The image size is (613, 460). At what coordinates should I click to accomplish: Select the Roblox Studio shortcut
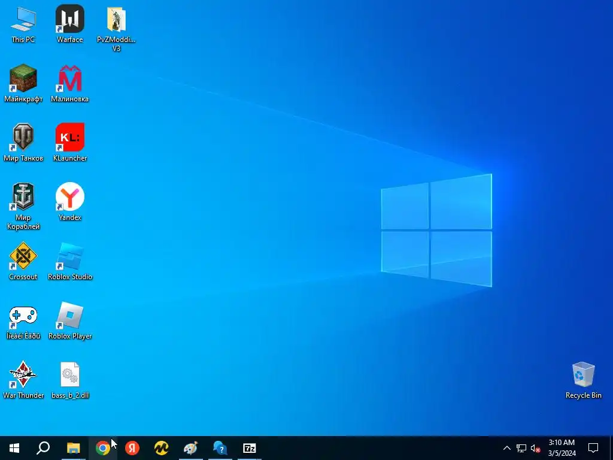(x=69, y=262)
